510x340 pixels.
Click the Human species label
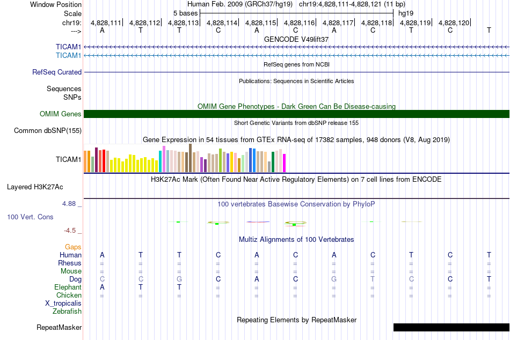tap(70, 255)
